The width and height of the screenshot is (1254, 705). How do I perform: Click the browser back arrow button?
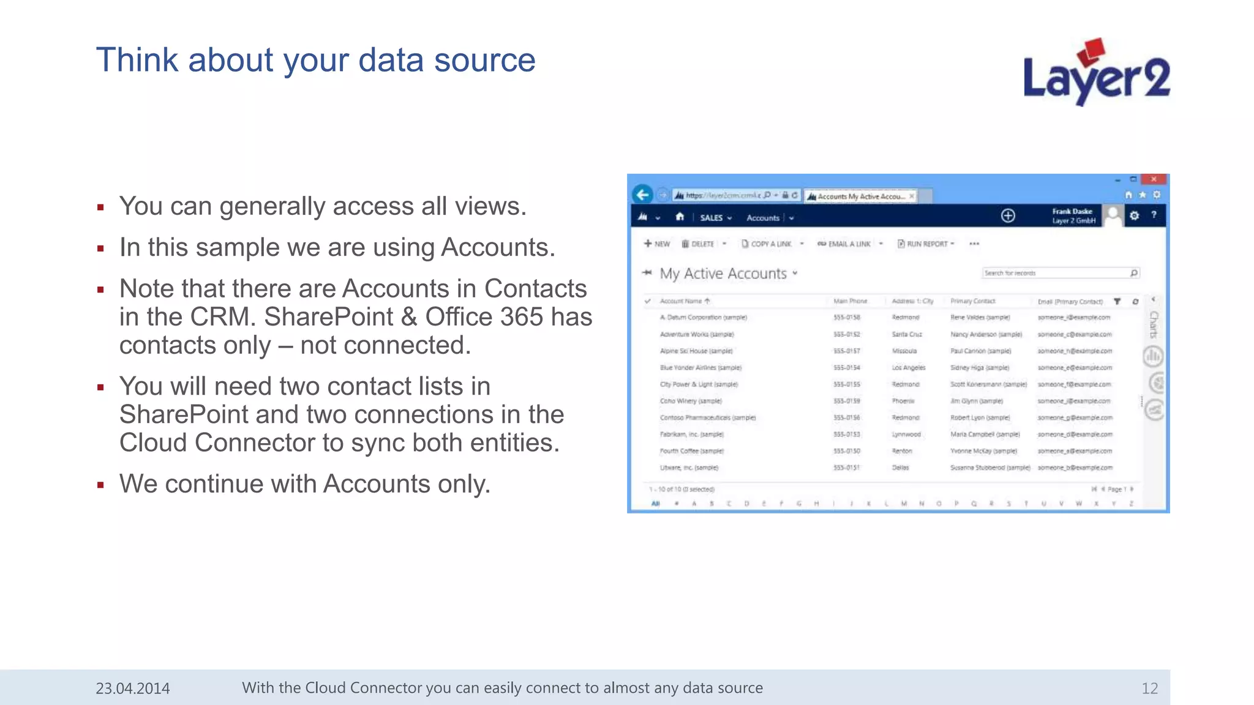tap(642, 195)
